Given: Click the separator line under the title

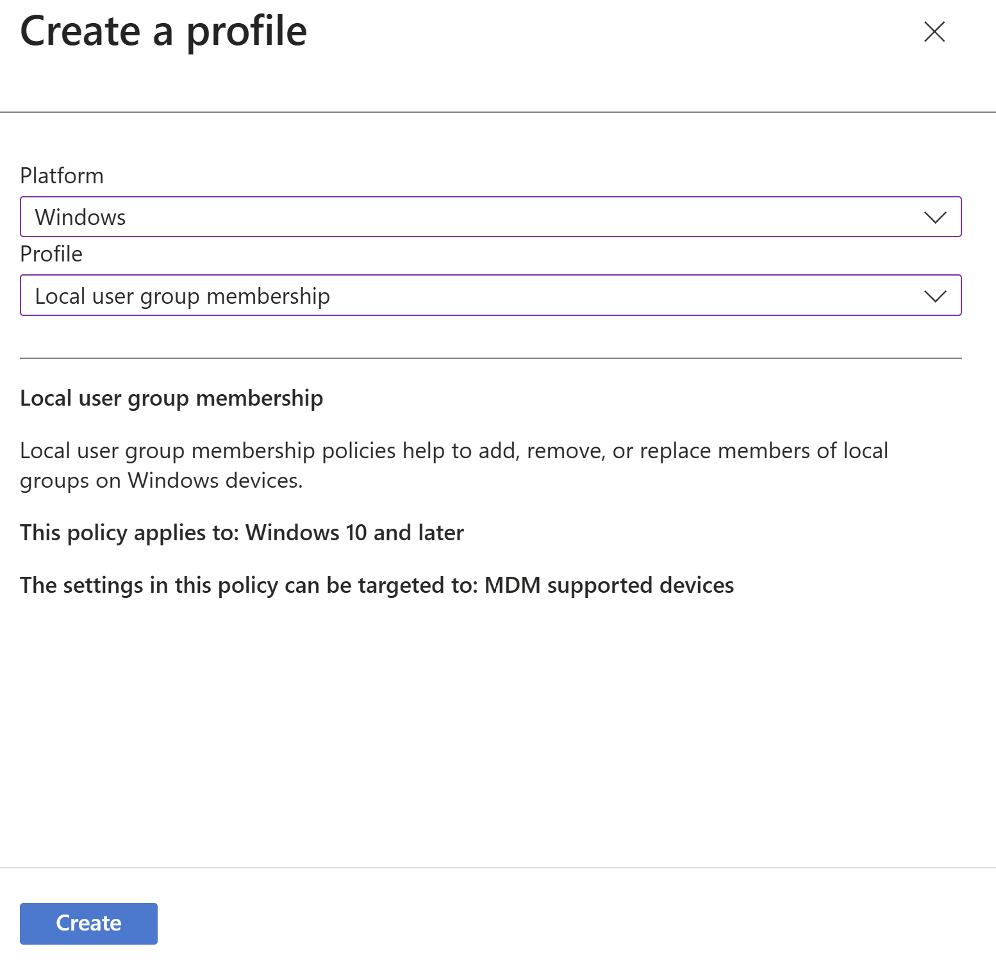Looking at the screenshot, I should pyautogui.click(x=497, y=112).
